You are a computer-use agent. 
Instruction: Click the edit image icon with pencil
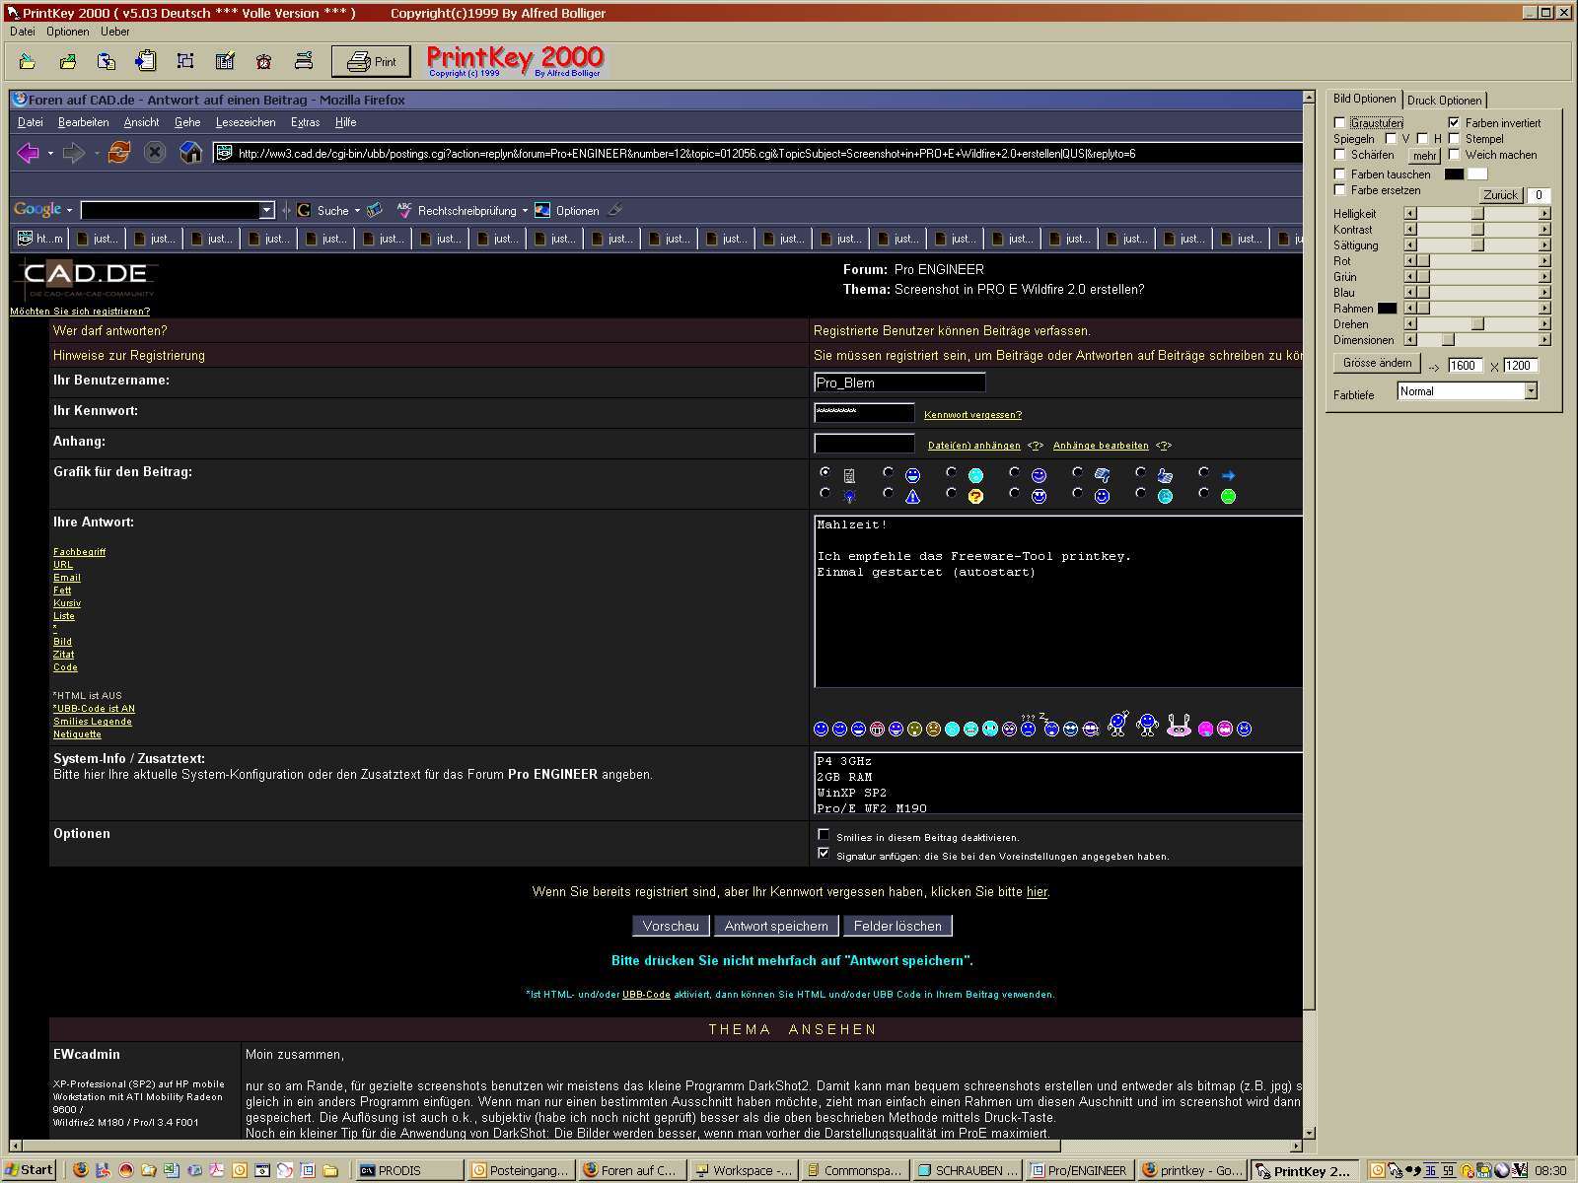point(225,61)
